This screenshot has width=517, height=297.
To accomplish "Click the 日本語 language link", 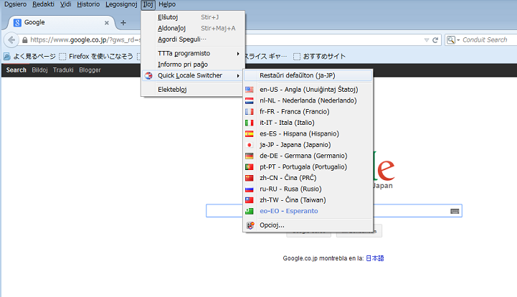I will (x=375, y=258).
